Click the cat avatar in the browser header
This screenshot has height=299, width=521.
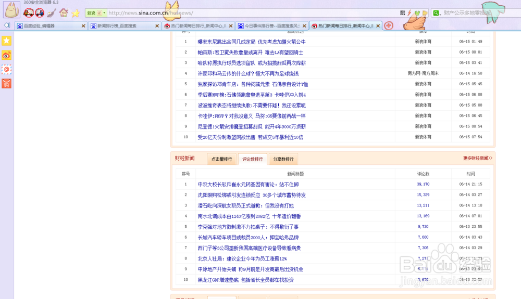11,9
